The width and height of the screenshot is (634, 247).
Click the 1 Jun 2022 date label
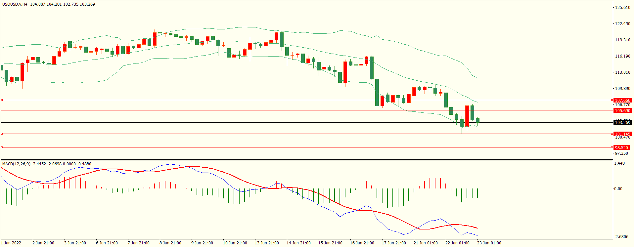click(11, 243)
